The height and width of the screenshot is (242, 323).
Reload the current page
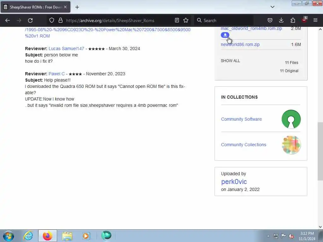tap(30, 20)
